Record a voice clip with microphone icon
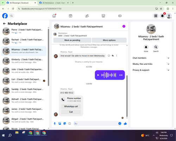 coord(55,123)
